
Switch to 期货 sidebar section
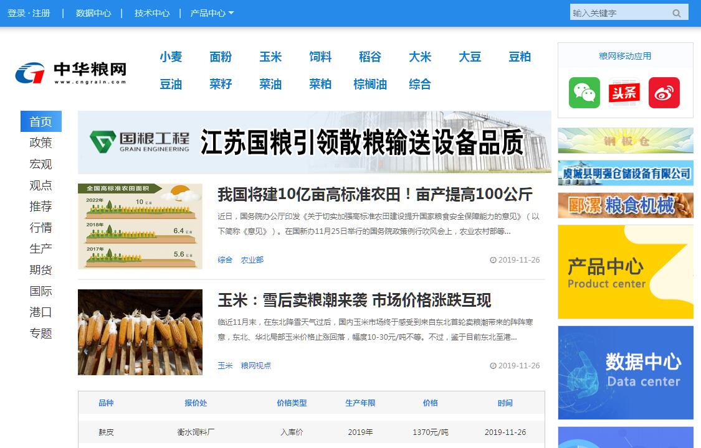(x=41, y=270)
